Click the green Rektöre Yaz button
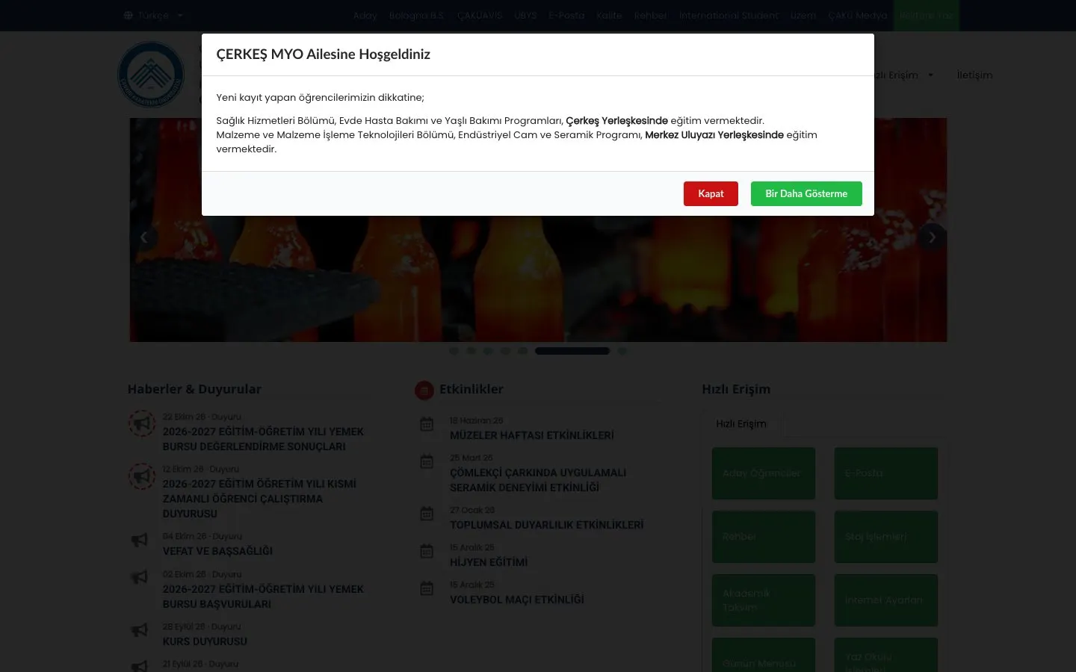 (927, 15)
